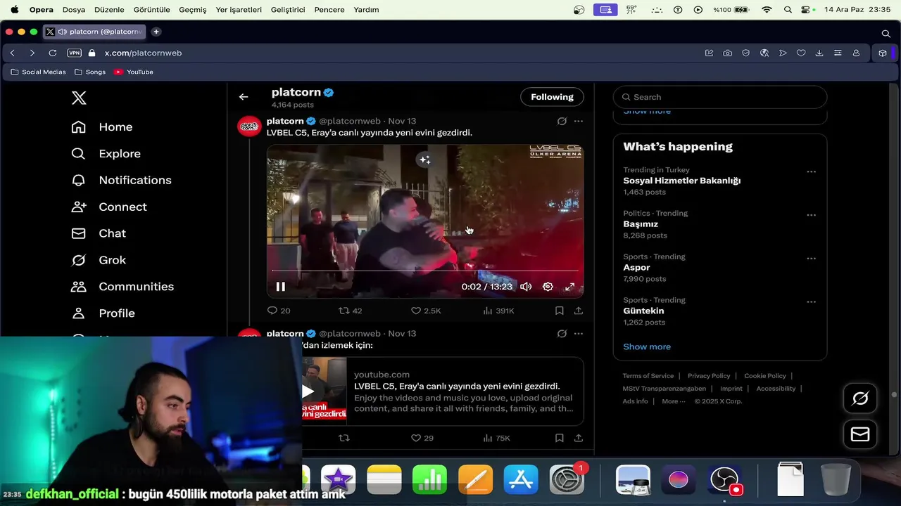Open the Pencere menu

(x=329, y=10)
